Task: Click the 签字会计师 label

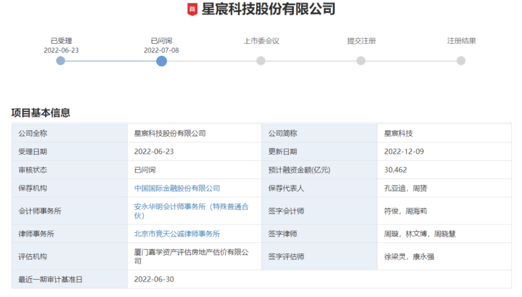Action: [286, 211]
